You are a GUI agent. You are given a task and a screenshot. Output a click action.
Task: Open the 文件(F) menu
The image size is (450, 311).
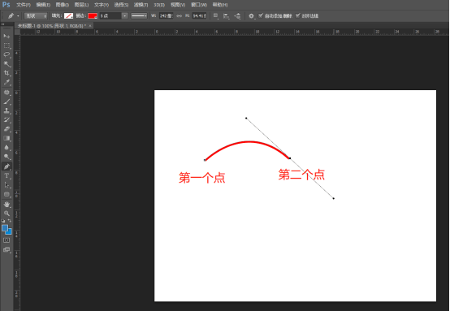(x=24, y=5)
